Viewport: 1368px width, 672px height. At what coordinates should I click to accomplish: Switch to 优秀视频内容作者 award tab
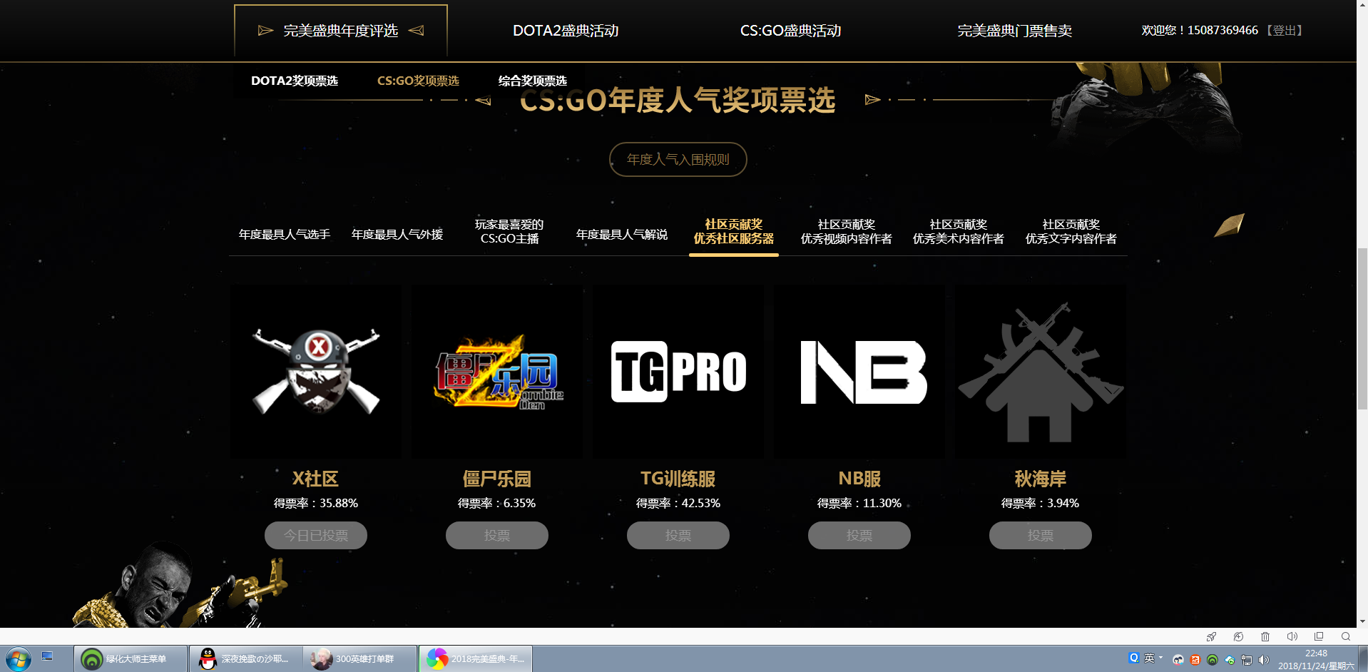point(846,232)
